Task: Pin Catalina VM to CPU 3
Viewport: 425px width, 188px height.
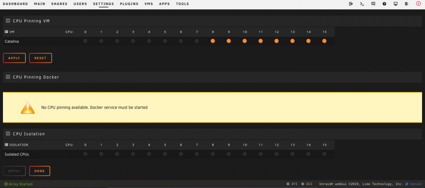Action: coord(133,41)
